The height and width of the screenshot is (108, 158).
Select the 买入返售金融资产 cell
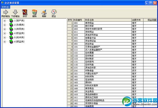(x=108, y=50)
